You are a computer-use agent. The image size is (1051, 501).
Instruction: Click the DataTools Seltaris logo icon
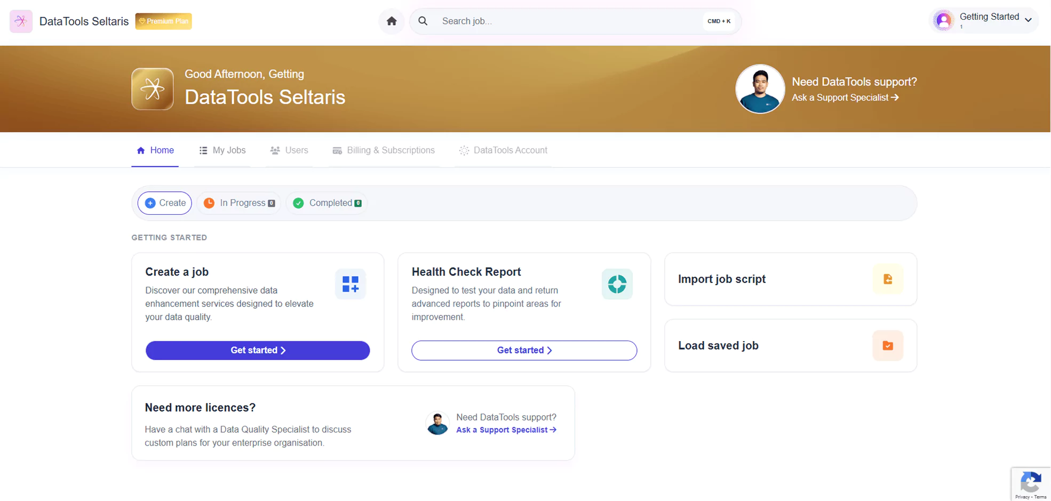[21, 21]
